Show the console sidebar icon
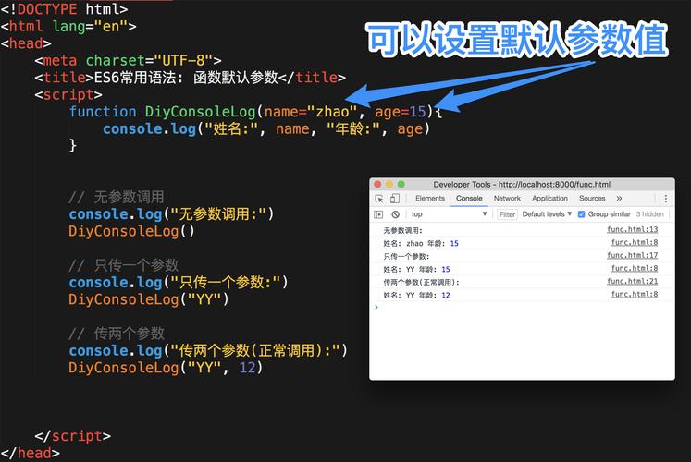The image size is (691, 462). point(378,214)
